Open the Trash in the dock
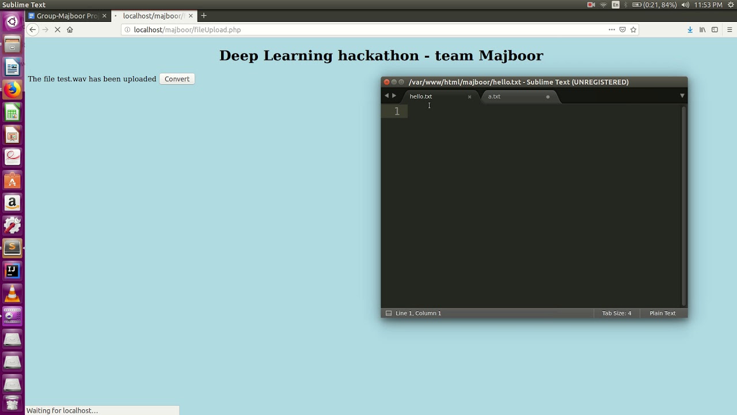This screenshot has width=737, height=415. tap(12, 403)
